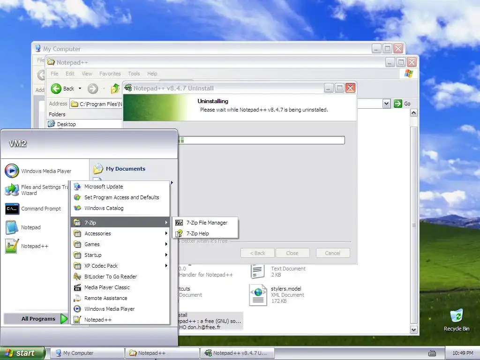Open the Favorites menu

(x=110, y=74)
